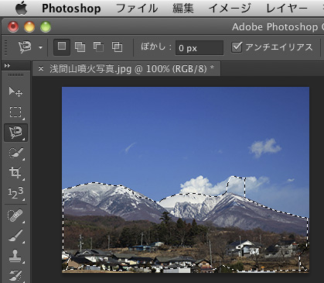324x283 pixels.
Task: Select the Clone Stamp tool
Action: tap(15, 256)
